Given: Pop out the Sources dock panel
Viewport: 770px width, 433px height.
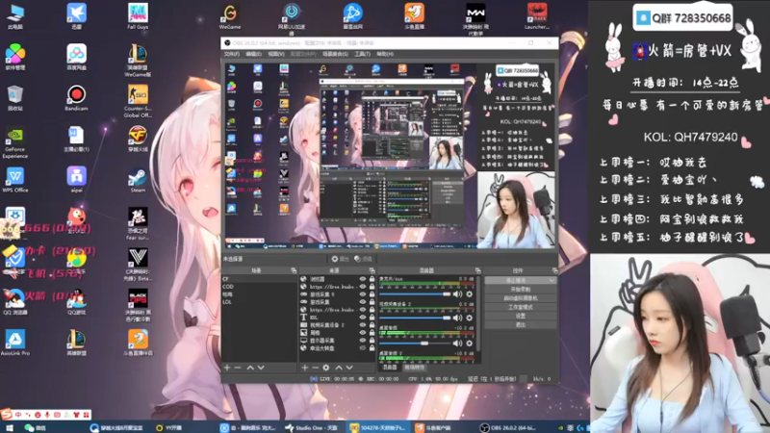Looking at the screenshot, I should click(372, 270).
